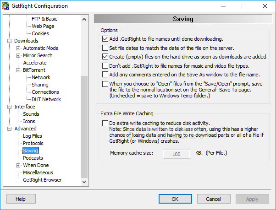Click the Help button
This screenshot has width=276, height=210.
click(21, 199)
